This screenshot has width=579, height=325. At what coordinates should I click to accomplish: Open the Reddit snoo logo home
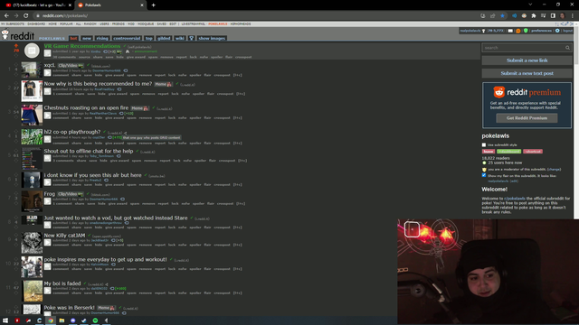point(5,34)
